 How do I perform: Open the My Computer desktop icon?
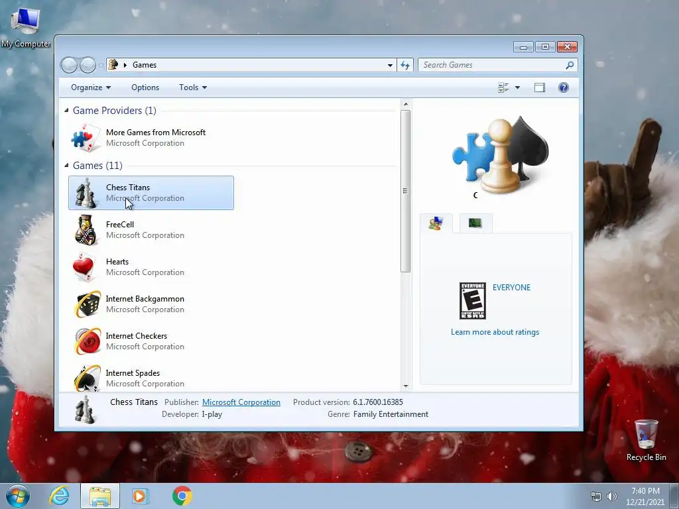point(26,27)
